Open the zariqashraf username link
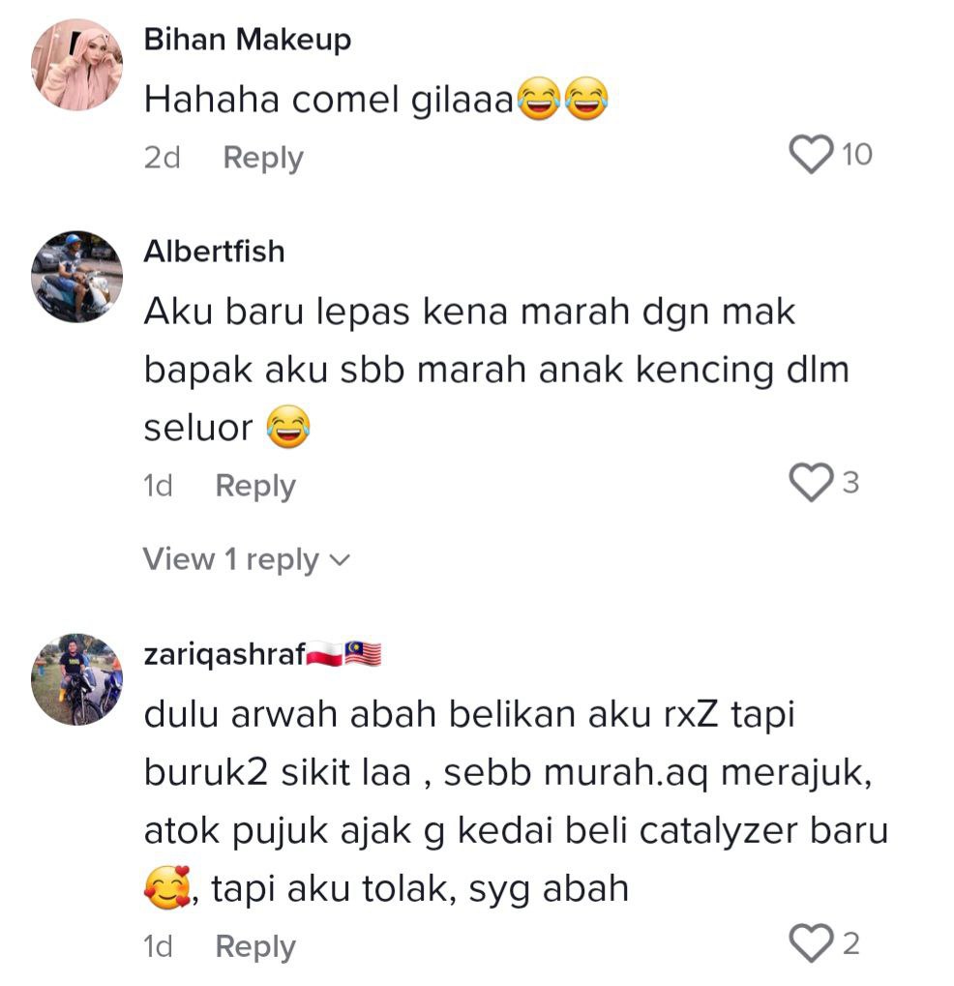 pos(224,655)
